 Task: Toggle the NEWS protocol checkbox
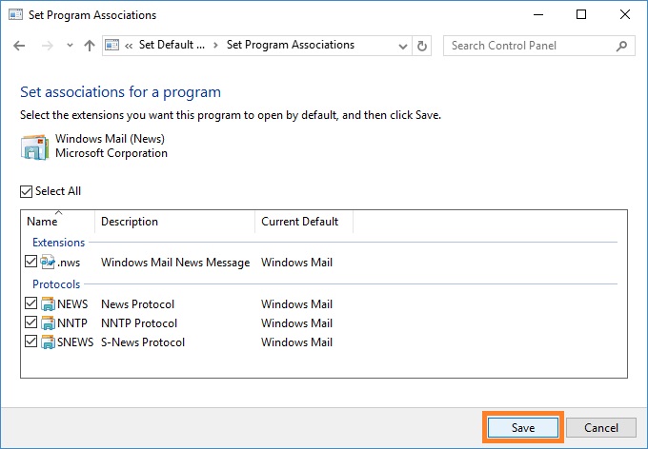tap(31, 303)
